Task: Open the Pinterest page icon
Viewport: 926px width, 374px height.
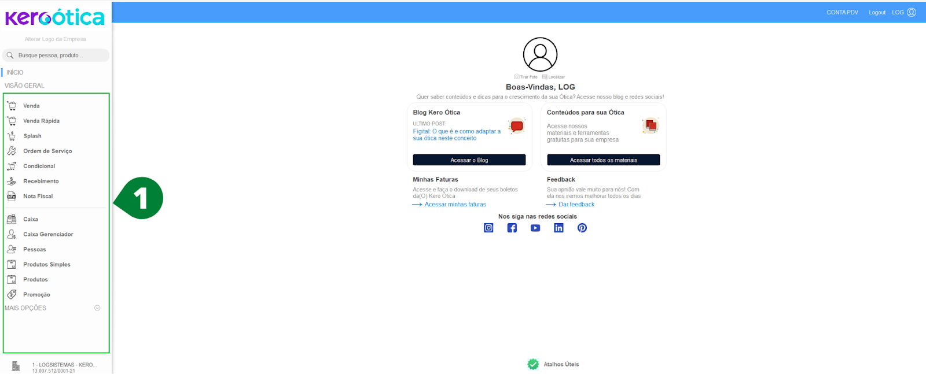Action: coord(582,228)
